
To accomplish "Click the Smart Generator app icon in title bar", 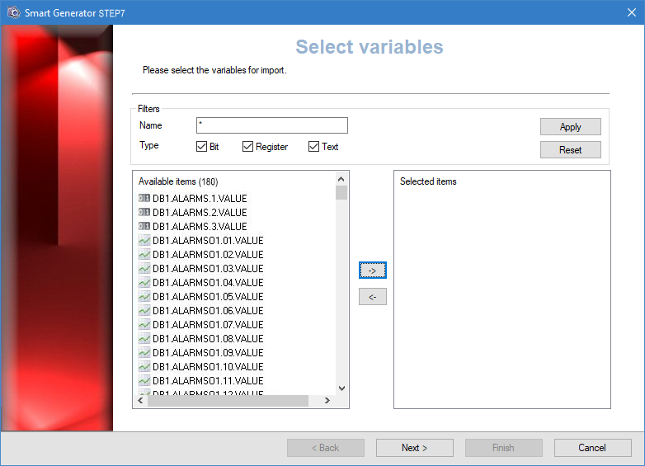I will [13, 13].
